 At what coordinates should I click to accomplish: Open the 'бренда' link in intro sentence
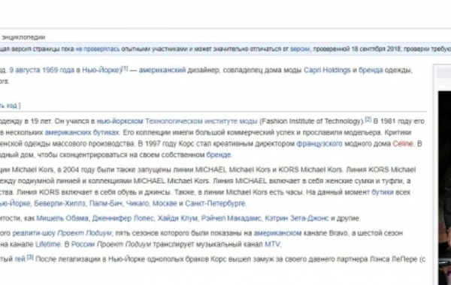coord(371,70)
